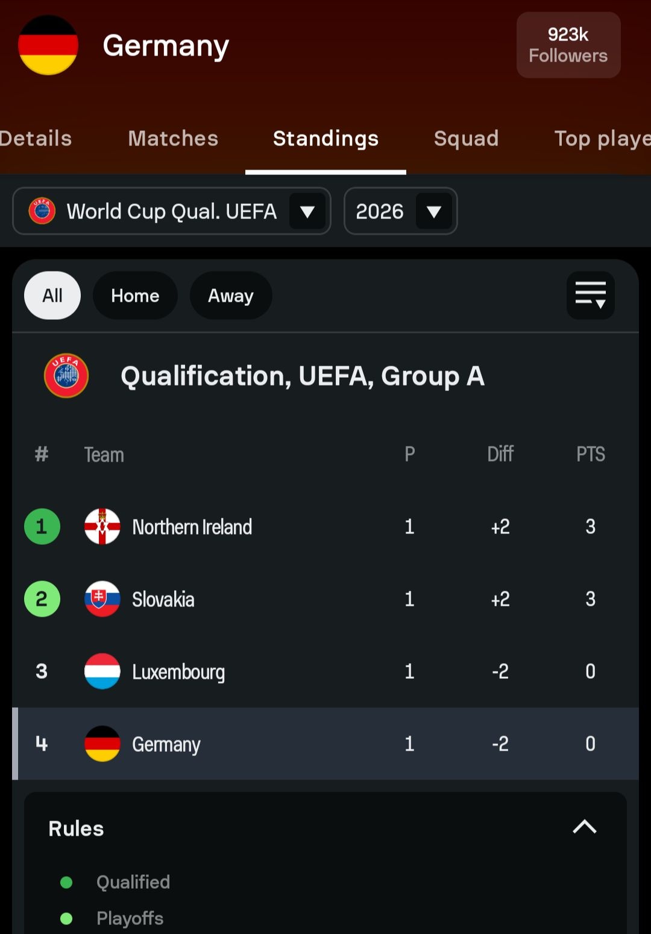Viewport: 651px width, 934px height.
Task: Sort by the PTS column header
Action: (590, 454)
